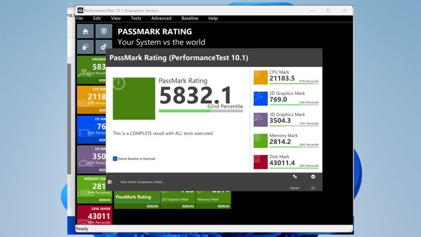Click the Disk Mark percentile bar

coord(294,168)
